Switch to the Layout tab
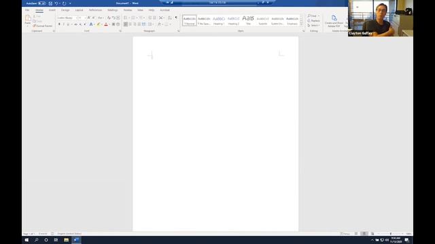435x244 pixels. tap(79, 10)
